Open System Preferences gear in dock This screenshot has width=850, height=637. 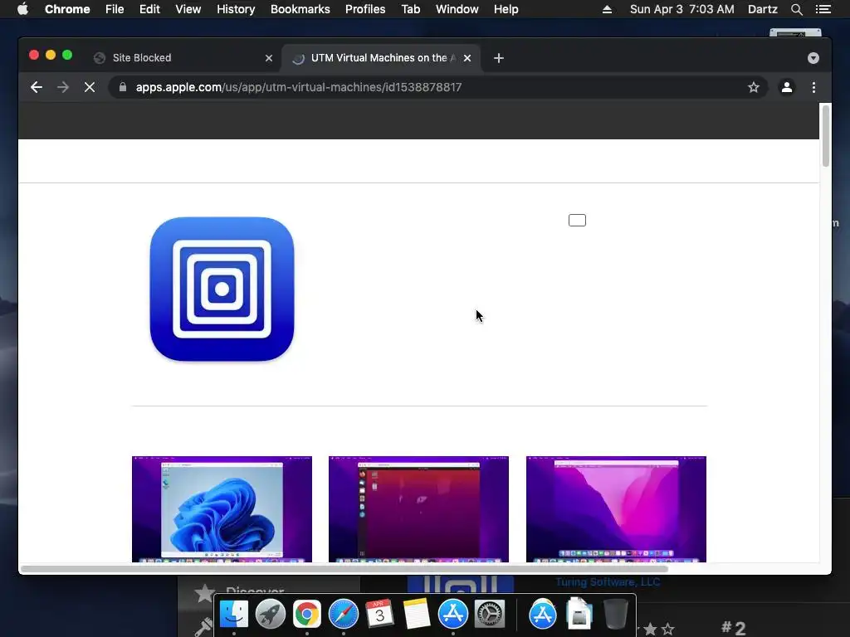click(490, 615)
